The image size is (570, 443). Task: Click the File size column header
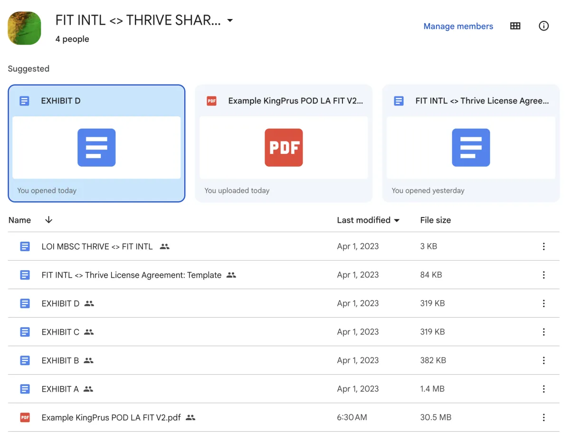pyautogui.click(x=435, y=220)
